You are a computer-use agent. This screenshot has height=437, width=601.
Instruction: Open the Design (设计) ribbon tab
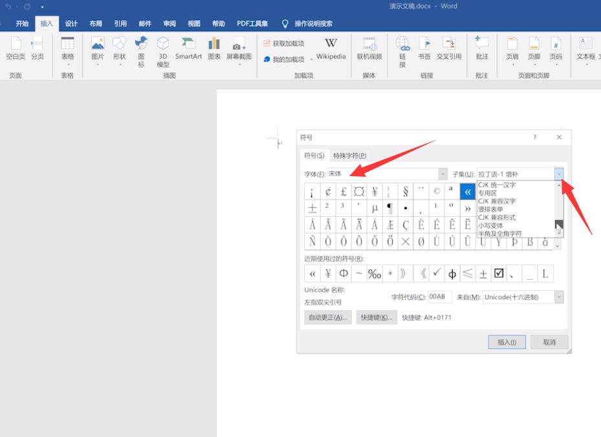coord(71,24)
